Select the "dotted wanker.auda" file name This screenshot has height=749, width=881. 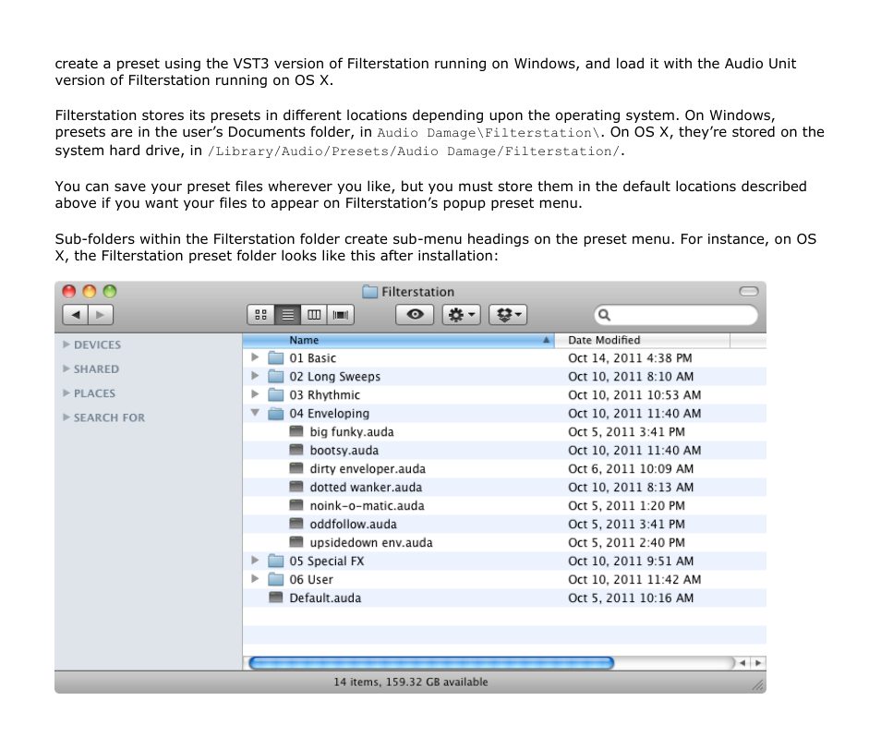point(366,487)
